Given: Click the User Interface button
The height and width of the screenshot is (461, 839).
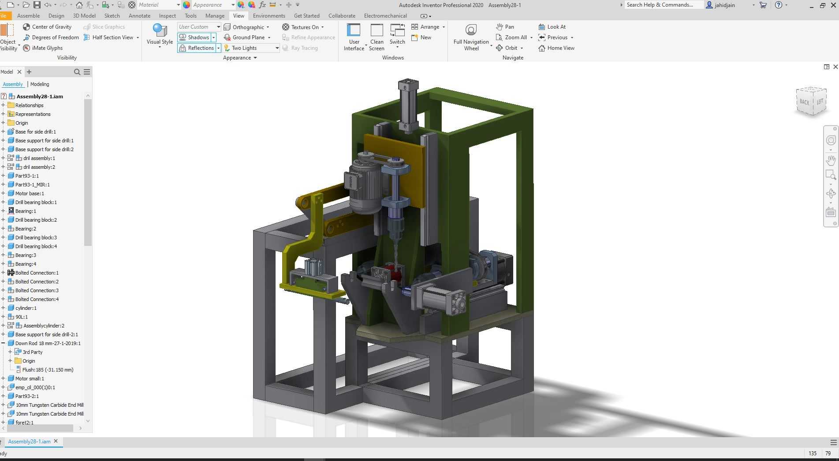Looking at the screenshot, I should [x=354, y=37].
